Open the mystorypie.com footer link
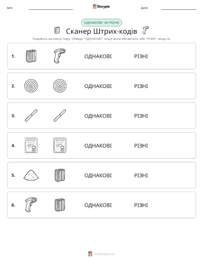 (104, 254)
